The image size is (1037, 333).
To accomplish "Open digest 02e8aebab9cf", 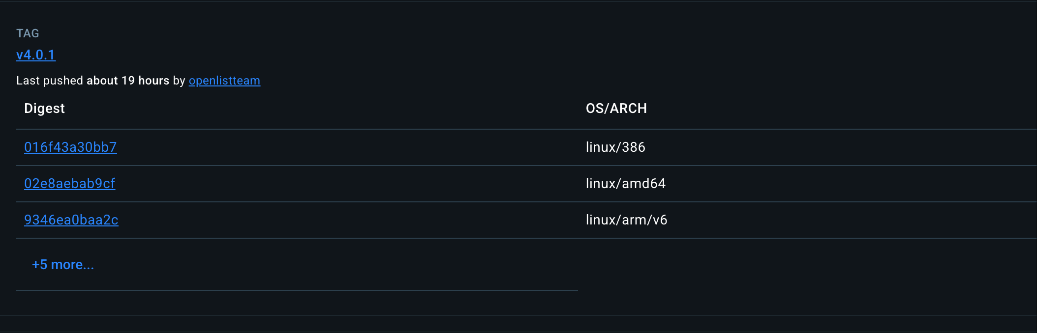I will pyautogui.click(x=69, y=184).
